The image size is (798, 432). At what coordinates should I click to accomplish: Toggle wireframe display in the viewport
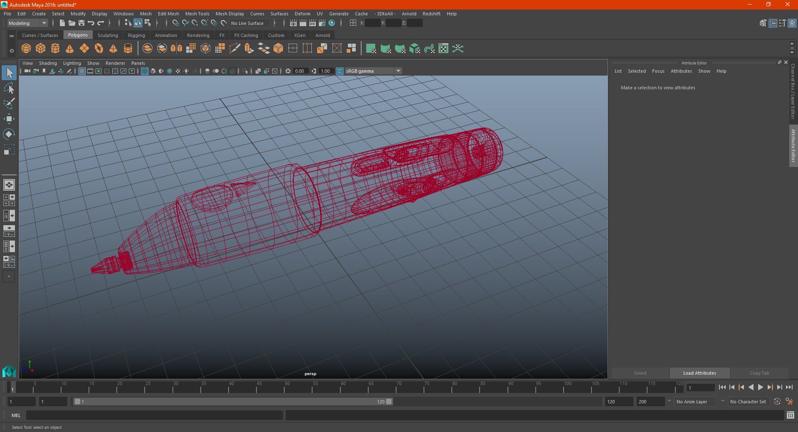[145, 71]
